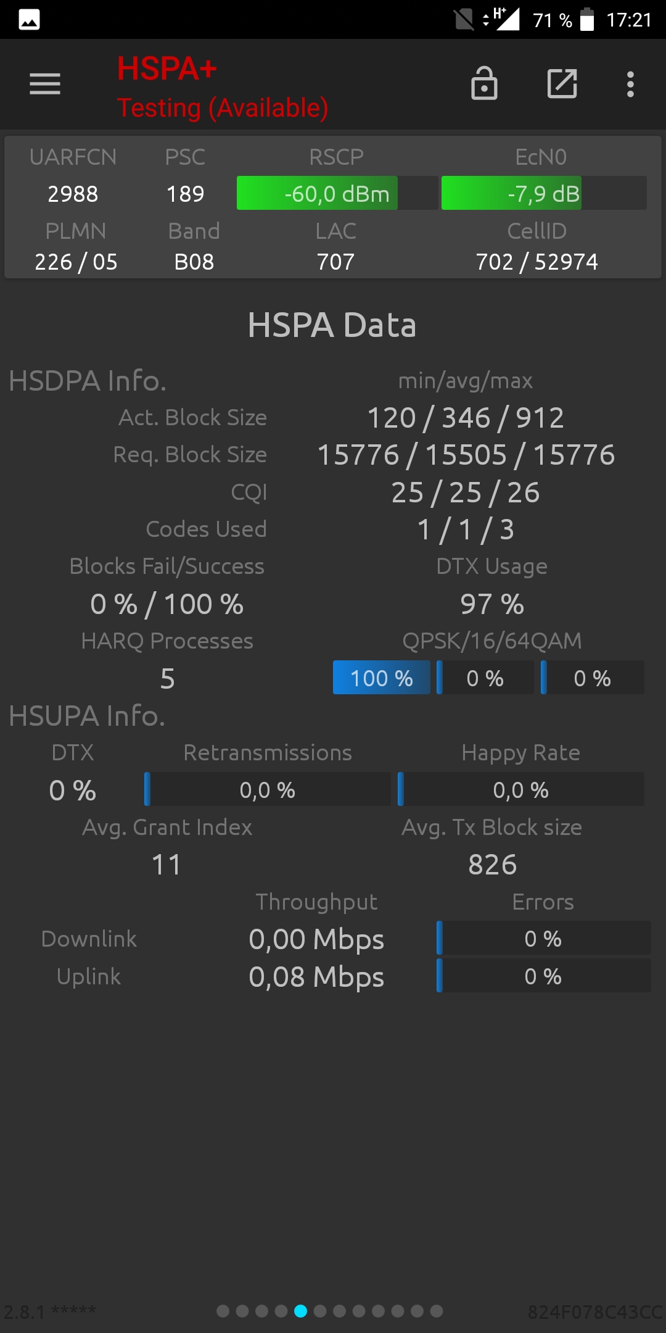
Task: Jump to the last page indicator dot
Action: pos(437,1311)
